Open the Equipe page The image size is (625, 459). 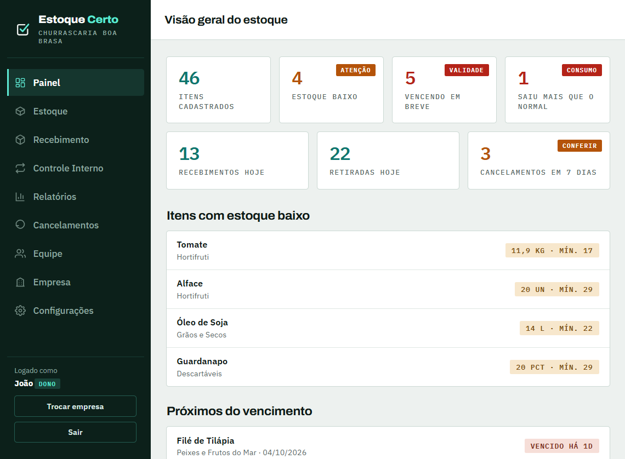76,254
